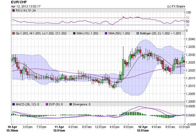Screen dimensions: 196x134
Task: Click the price axis label 1.2010
Action: [190, 86]
